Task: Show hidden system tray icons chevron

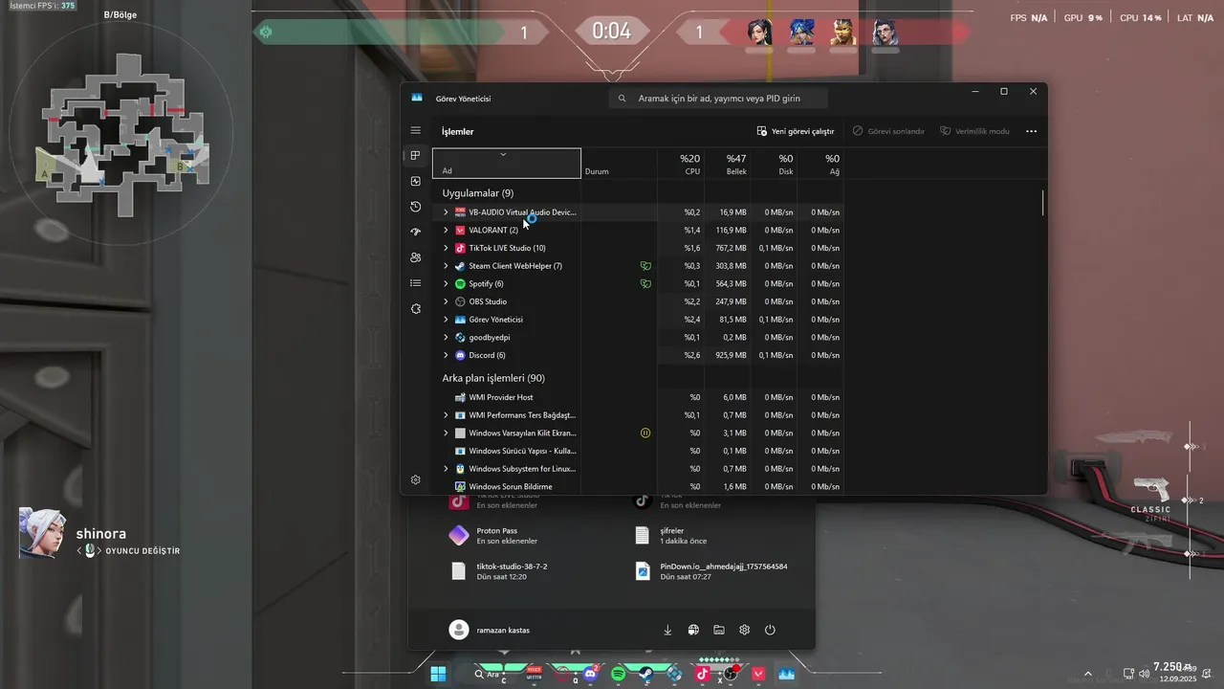Action: [x=1087, y=674]
